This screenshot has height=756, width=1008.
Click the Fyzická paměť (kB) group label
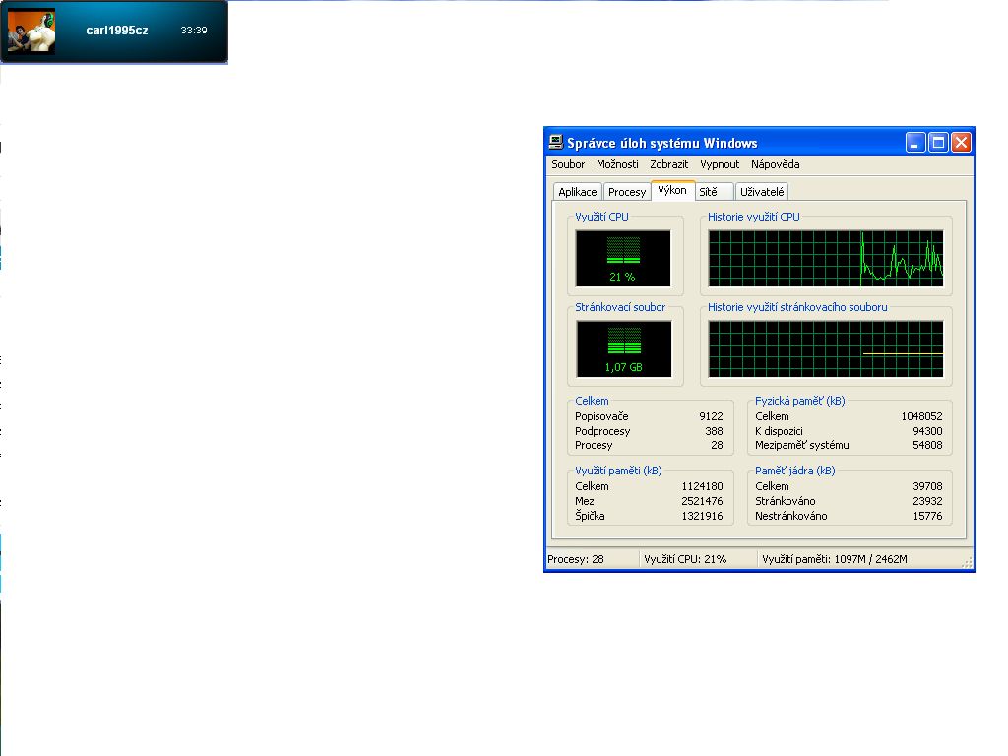(x=799, y=401)
